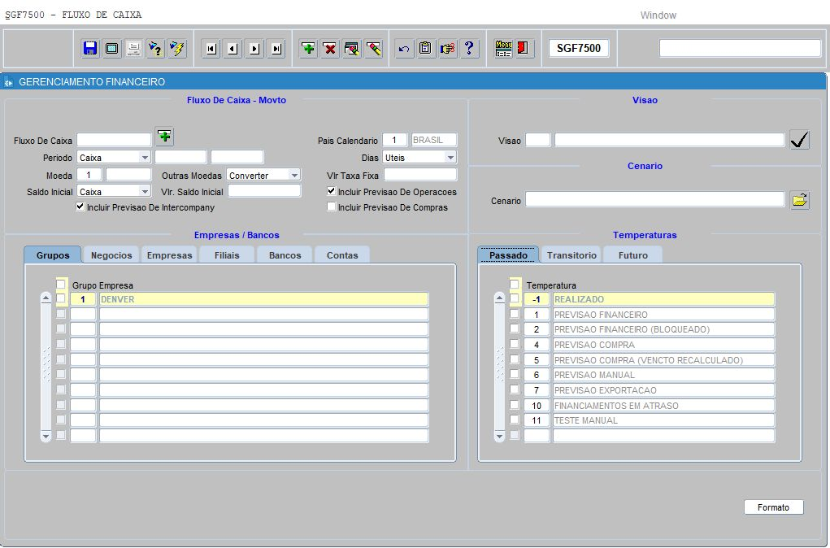Screen dimensions: 830x548
Task: Open Cenario with yellow folder icon
Action: (x=800, y=200)
